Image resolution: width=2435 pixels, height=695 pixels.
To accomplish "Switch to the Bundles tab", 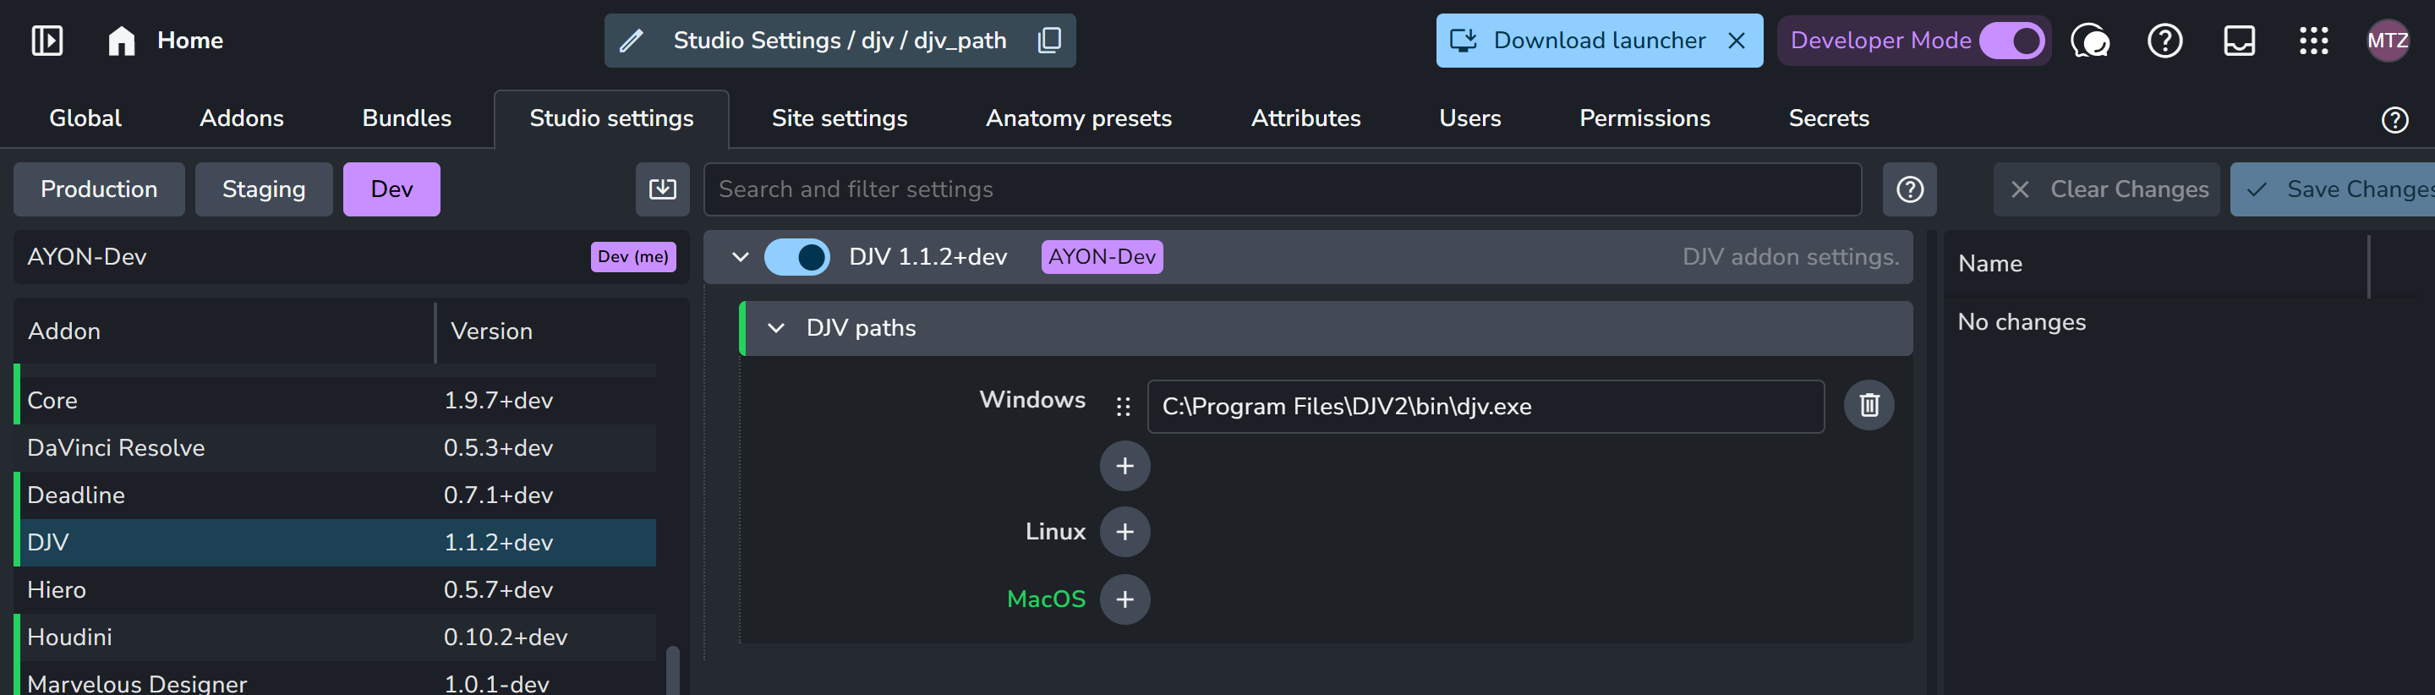I will [407, 118].
